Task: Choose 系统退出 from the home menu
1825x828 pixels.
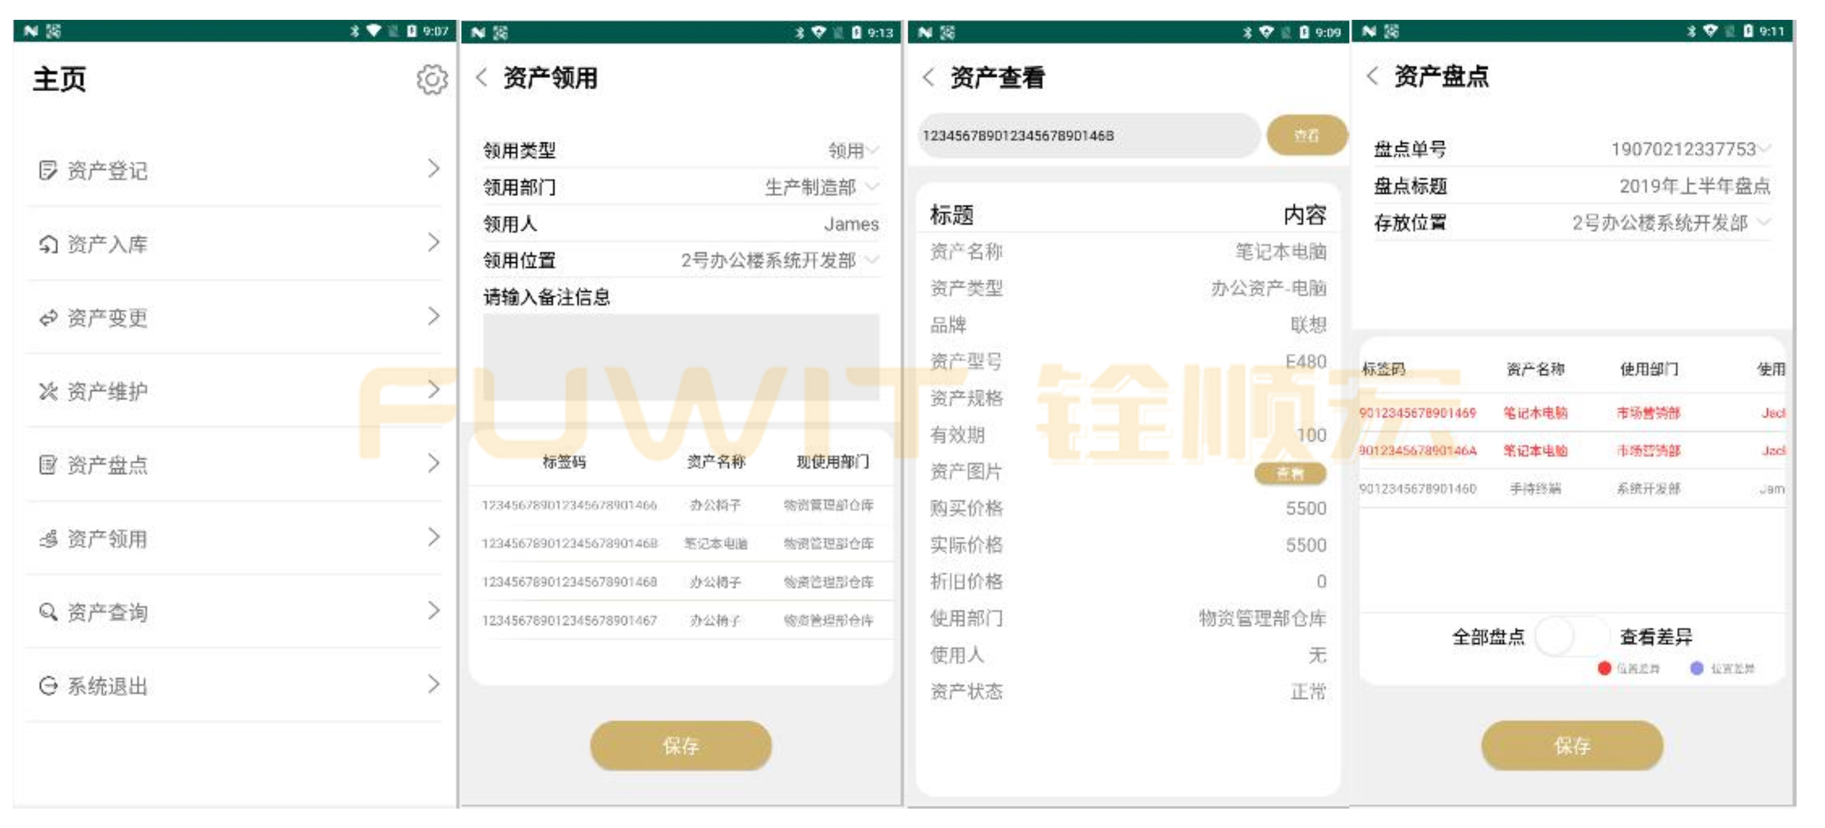Action: coord(108,685)
